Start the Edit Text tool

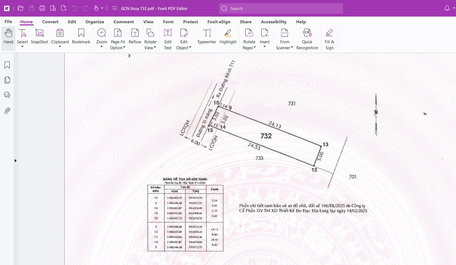pyautogui.click(x=168, y=39)
